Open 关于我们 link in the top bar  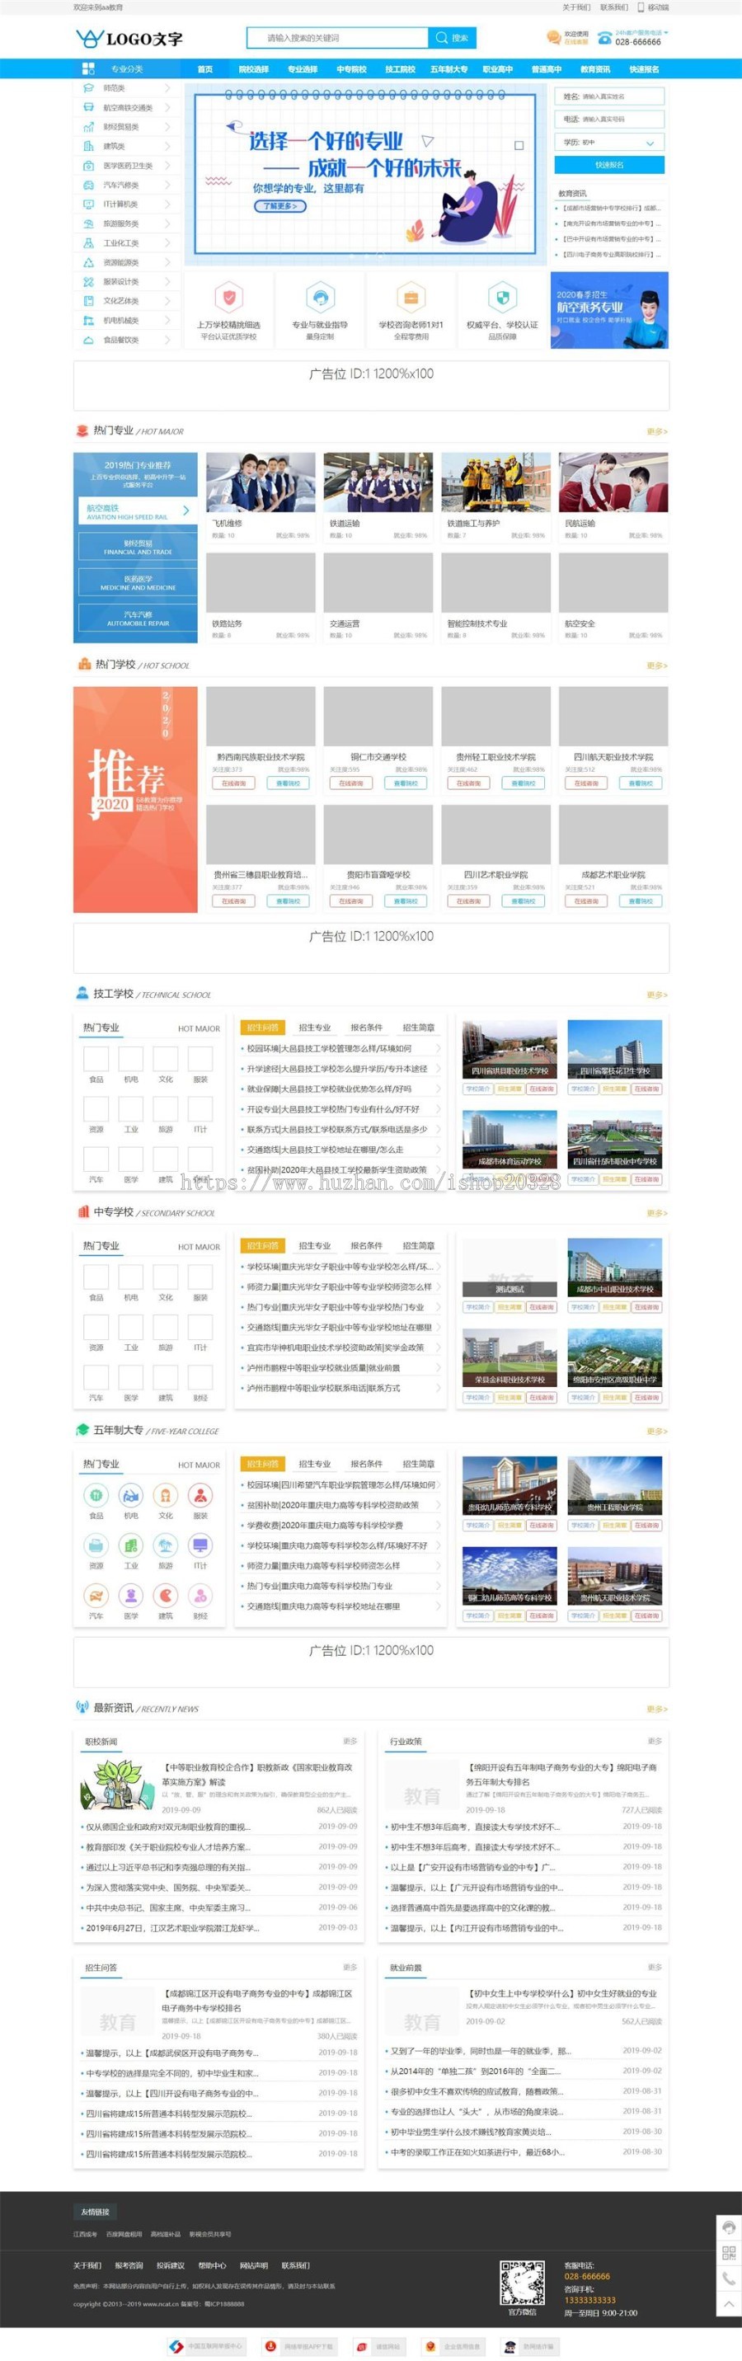click(575, 7)
